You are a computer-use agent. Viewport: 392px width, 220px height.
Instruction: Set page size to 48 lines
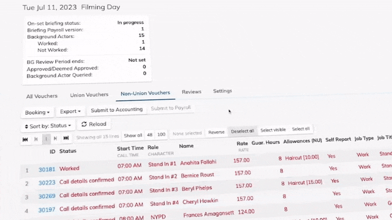pyautogui.click(x=150, y=134)
